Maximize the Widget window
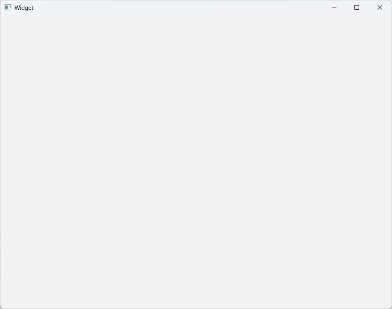Viewport: 392px width, 309px height. pos(357,7)
